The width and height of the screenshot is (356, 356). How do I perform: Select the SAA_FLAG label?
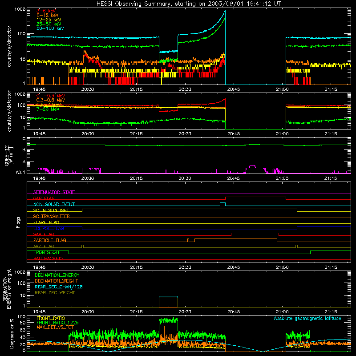tap(44, 235)
